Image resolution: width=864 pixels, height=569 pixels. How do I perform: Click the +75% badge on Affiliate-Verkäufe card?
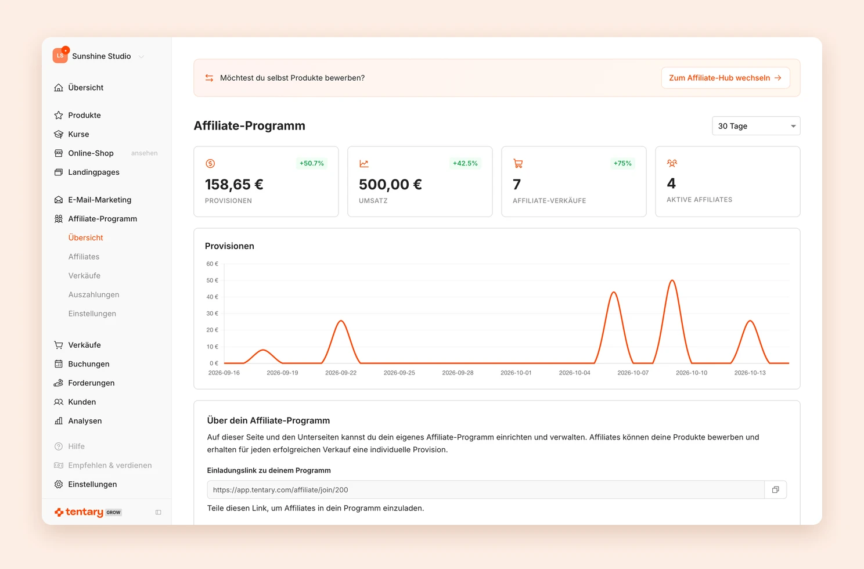pos(622,164)
